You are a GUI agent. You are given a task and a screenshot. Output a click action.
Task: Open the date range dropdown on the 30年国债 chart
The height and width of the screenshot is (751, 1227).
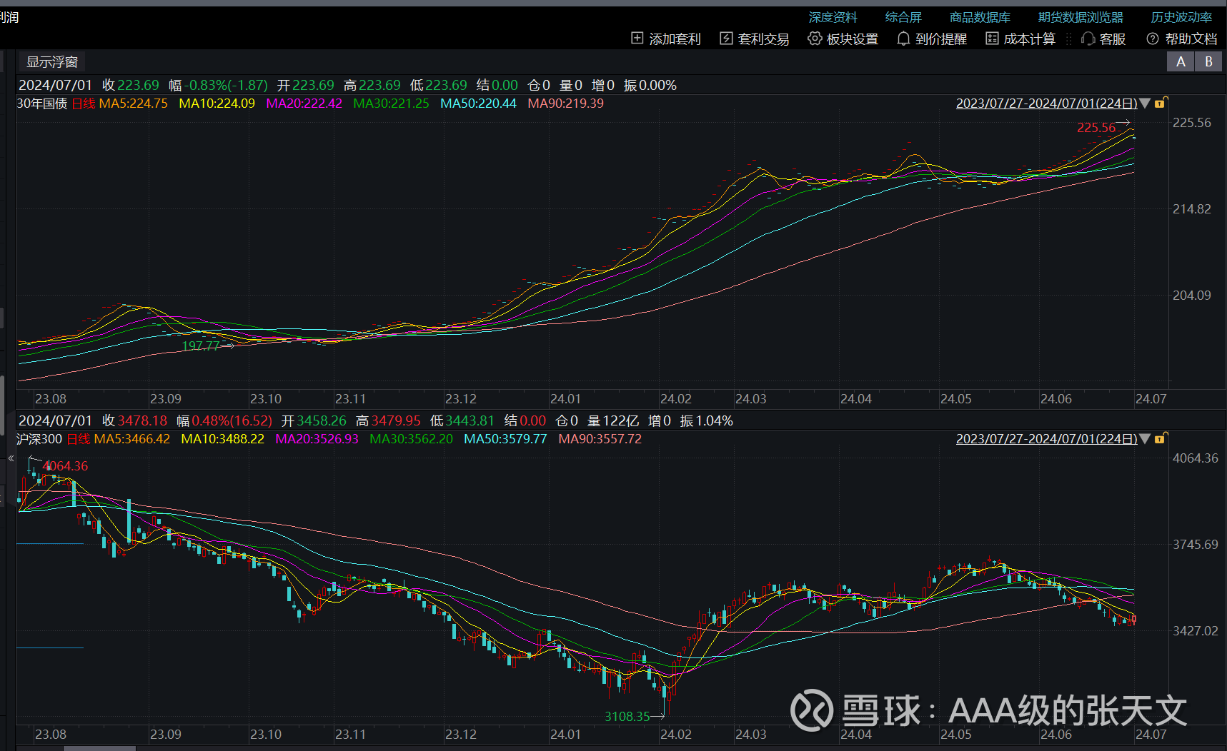click(1144, 103)
